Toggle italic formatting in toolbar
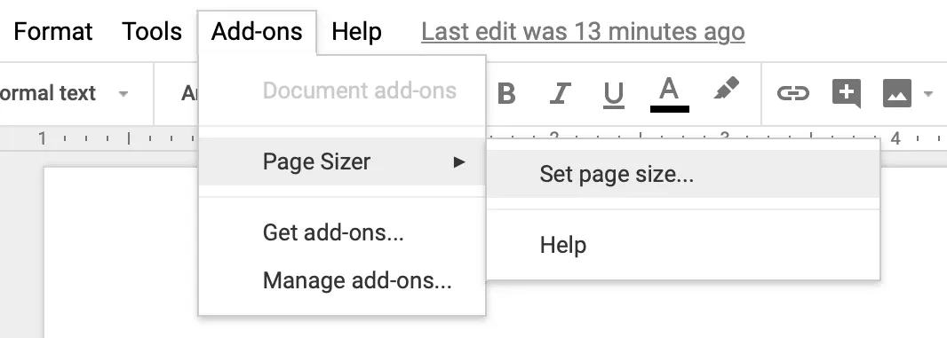This screenshot has height=338, width=947. tap(561, 93)
